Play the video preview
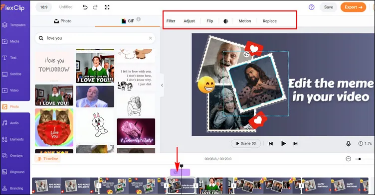Image resolution: width=375 pixels, height=195 pixels. [x=283, y=143]
